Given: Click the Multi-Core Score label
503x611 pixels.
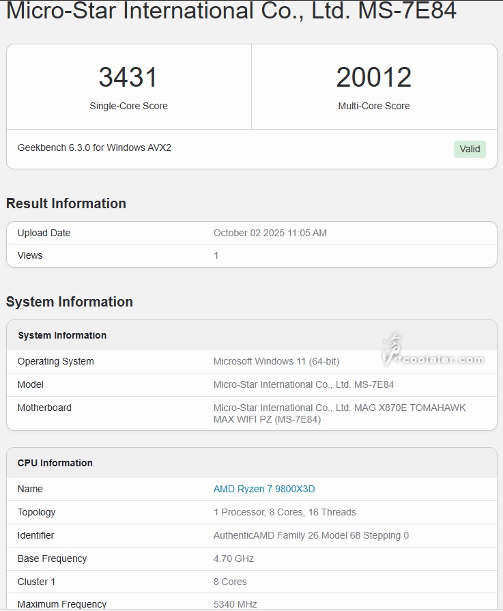Looking at the screenshot, I should point(374,106).
